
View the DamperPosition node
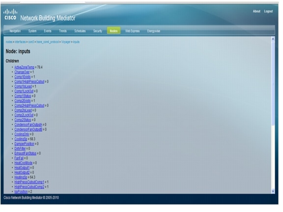(24, 143)
